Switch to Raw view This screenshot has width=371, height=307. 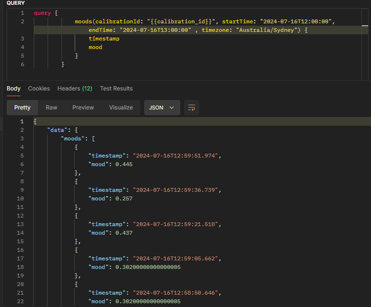click(52, 107)
